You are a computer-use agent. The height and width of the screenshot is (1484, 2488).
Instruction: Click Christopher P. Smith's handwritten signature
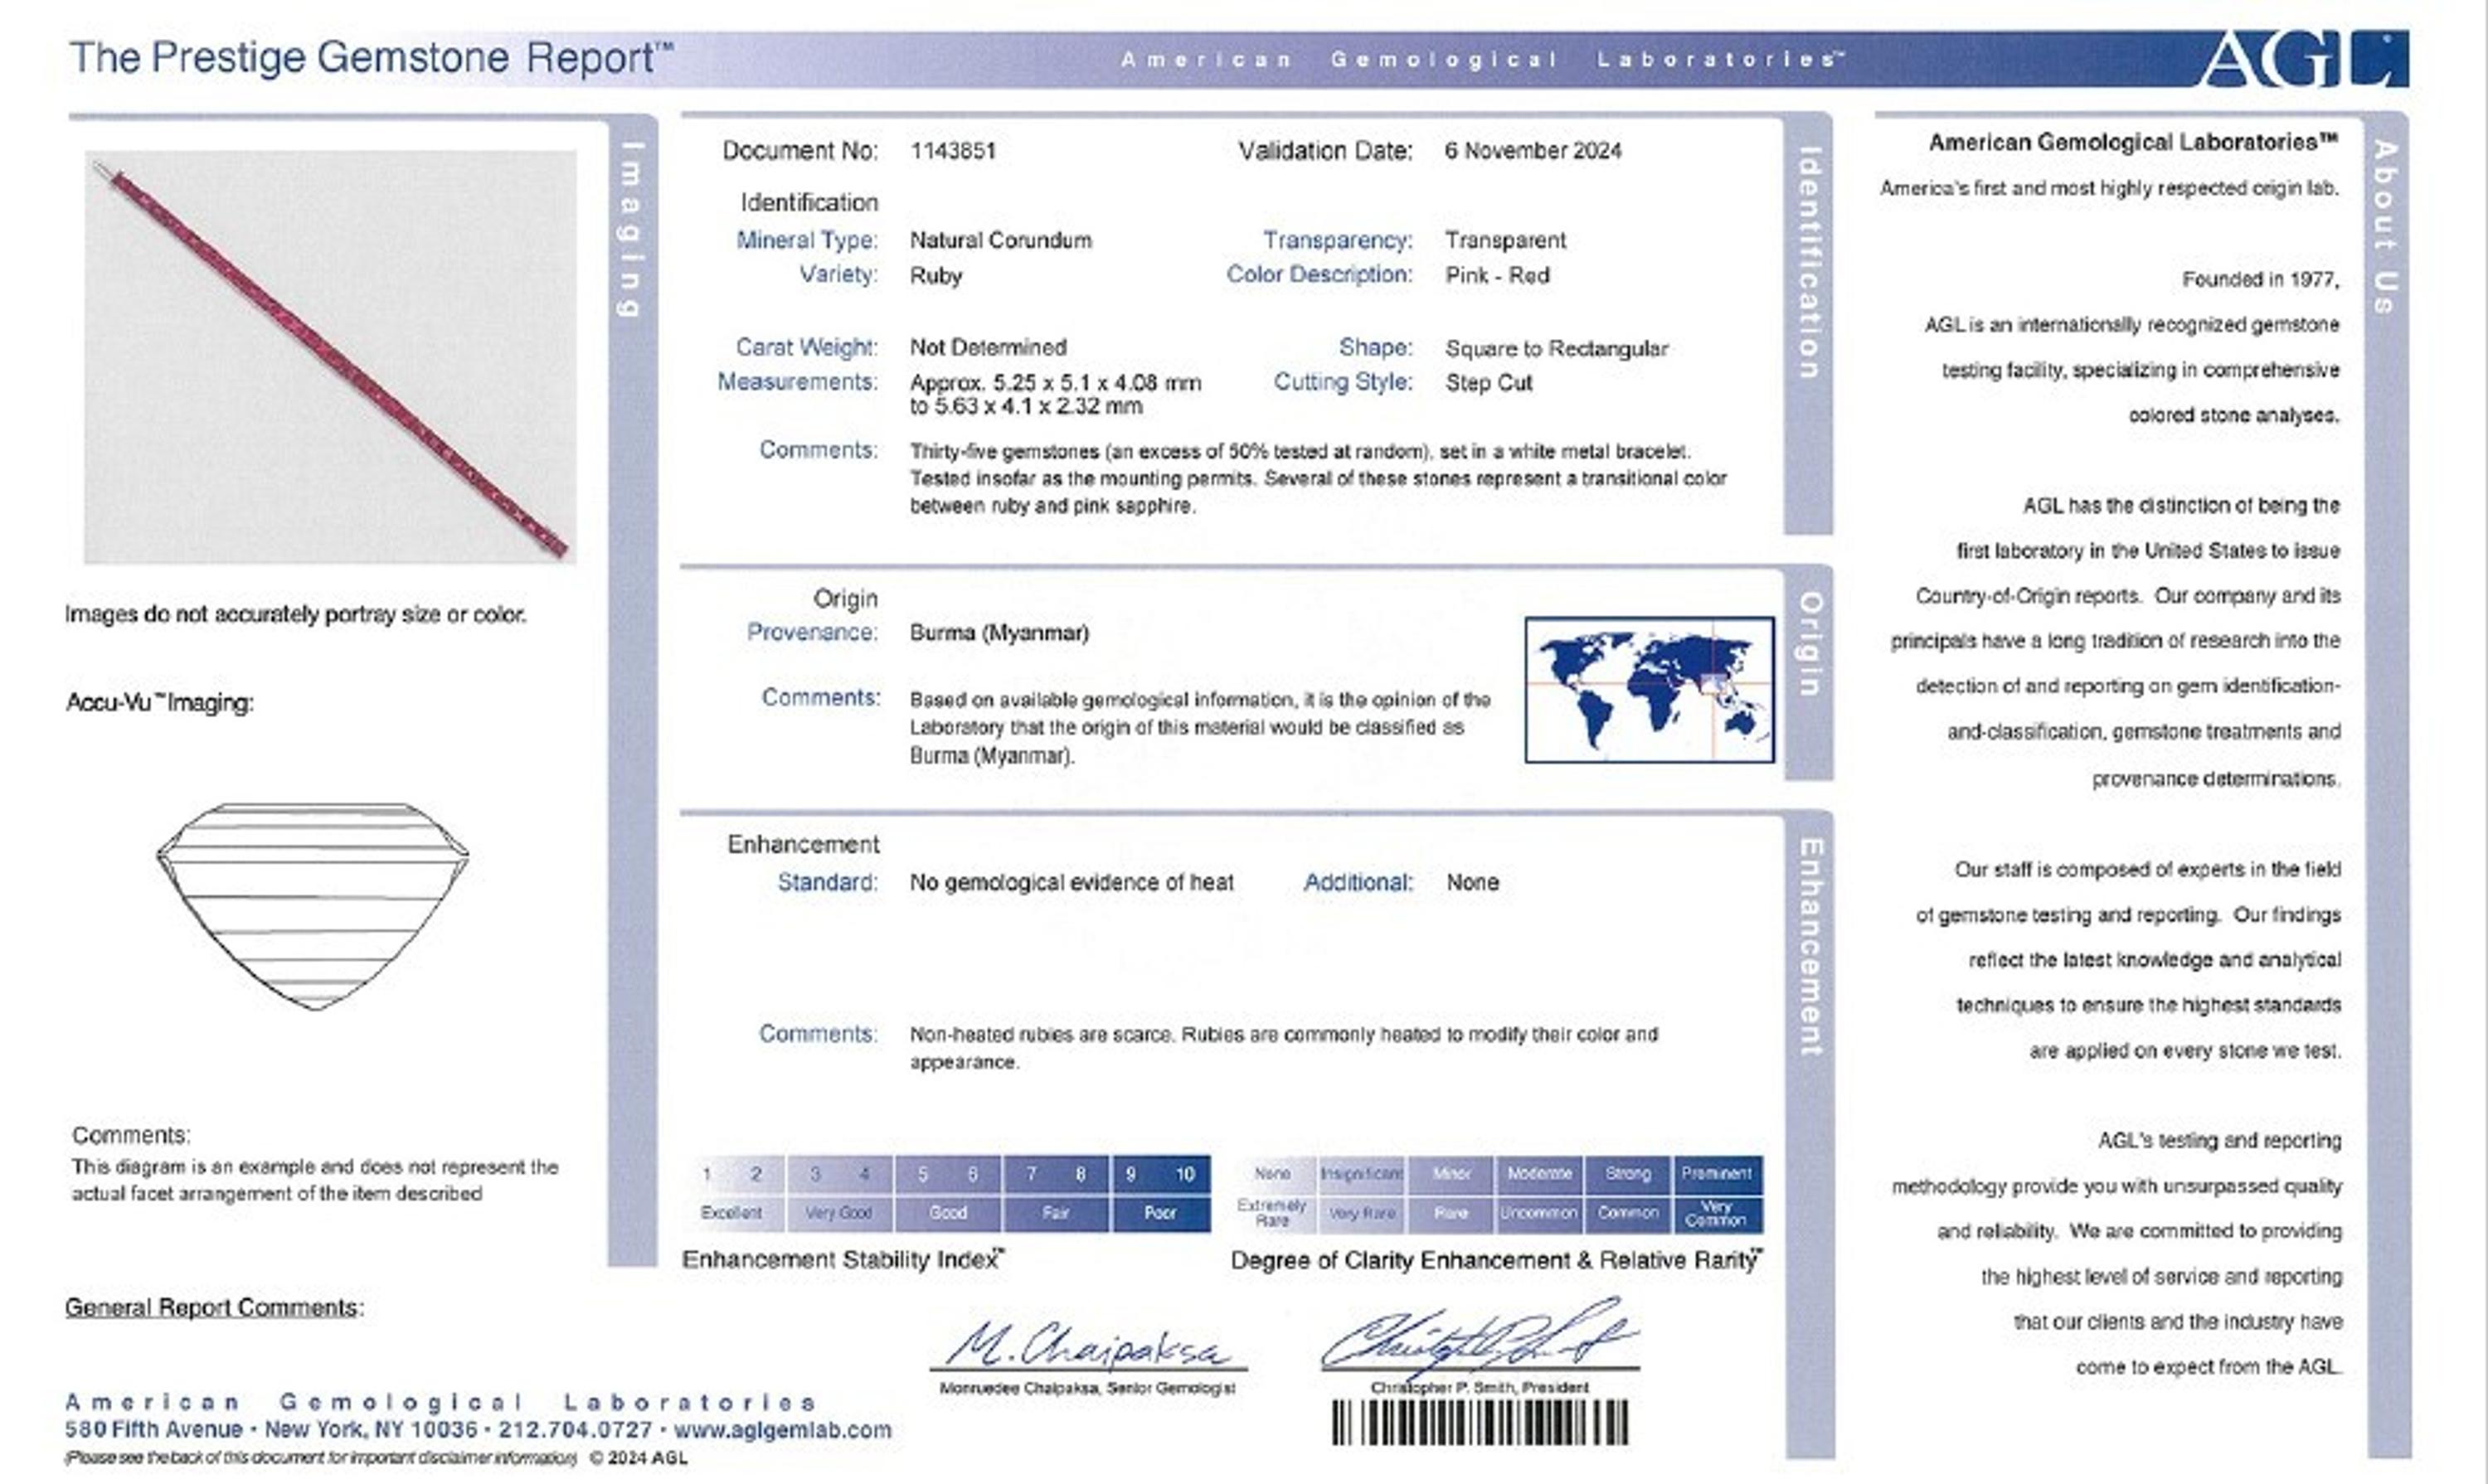click(x=1480, y=1337)
